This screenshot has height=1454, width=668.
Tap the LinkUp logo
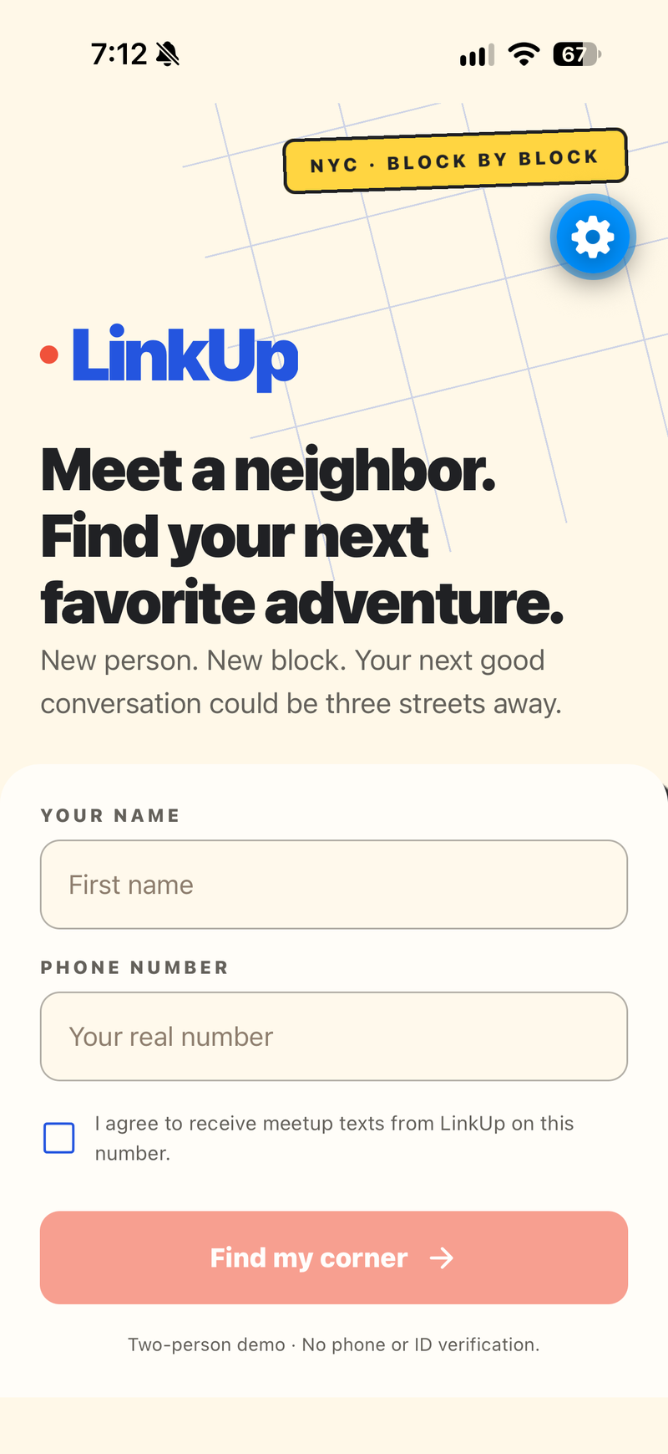pyautogui.click(x=185, y=357)
